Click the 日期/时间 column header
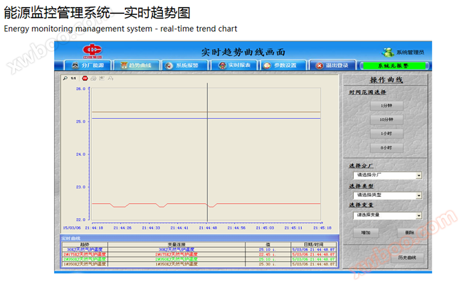 (x=313, y=245)
